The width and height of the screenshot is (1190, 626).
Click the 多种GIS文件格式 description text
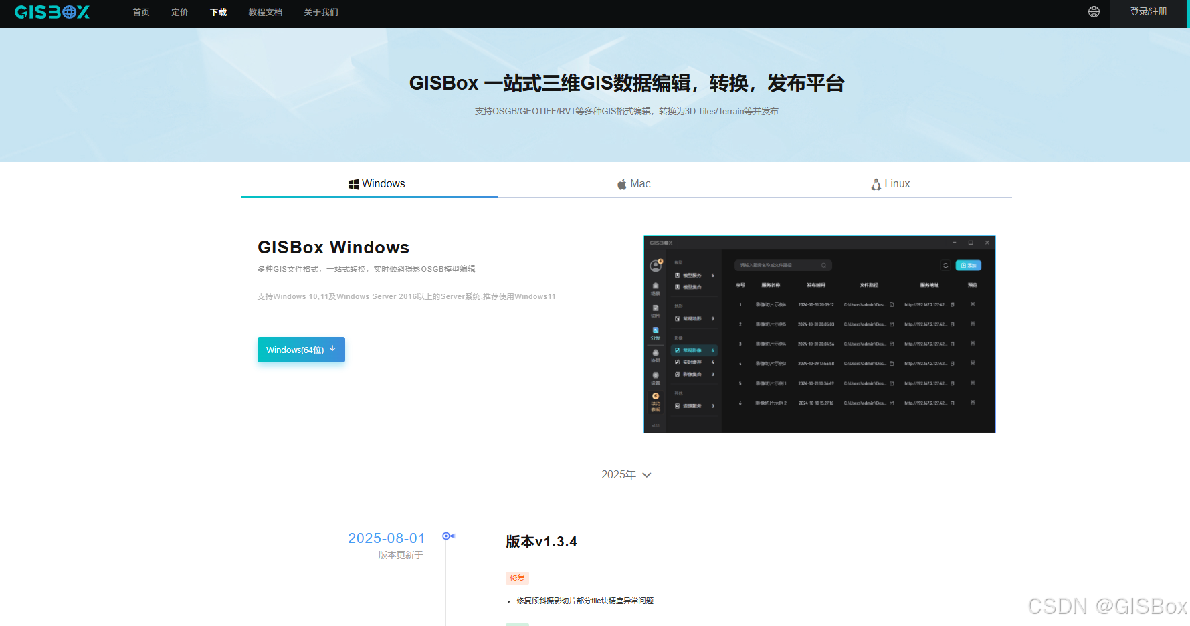pos(366,269)
